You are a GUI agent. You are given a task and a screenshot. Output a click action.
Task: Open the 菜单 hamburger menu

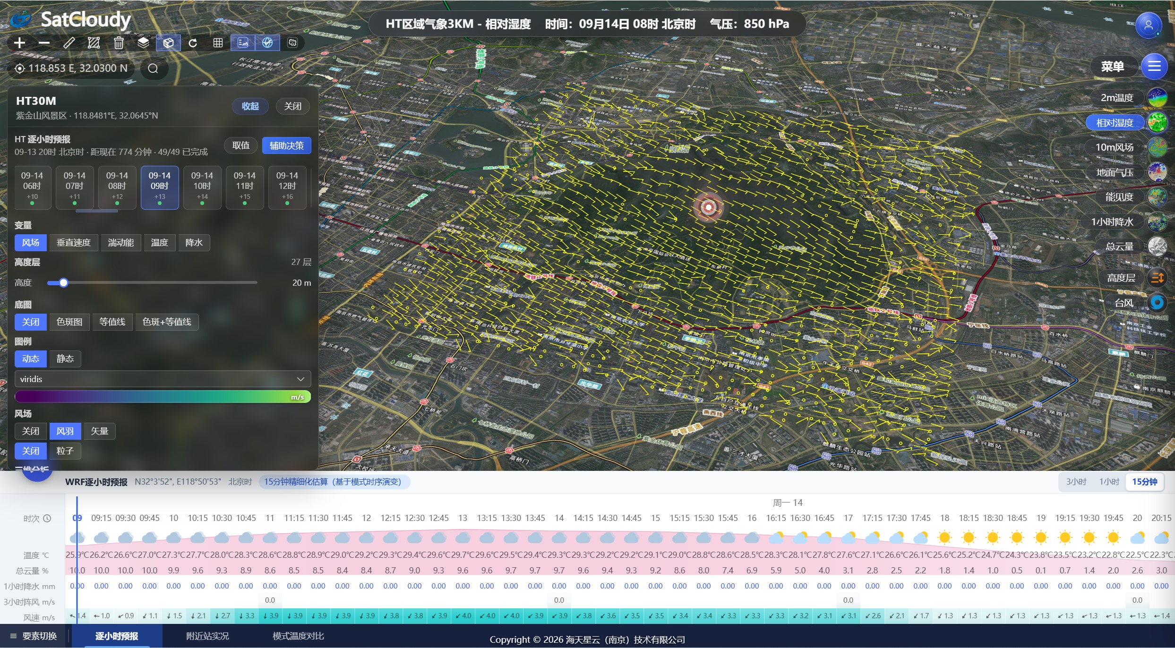coord(1154,66)
